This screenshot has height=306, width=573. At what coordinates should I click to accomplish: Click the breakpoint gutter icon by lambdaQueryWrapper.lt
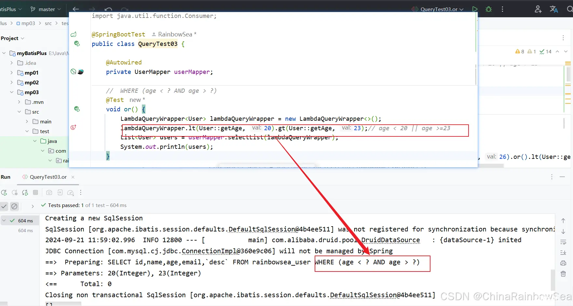[x=74, y=127]
